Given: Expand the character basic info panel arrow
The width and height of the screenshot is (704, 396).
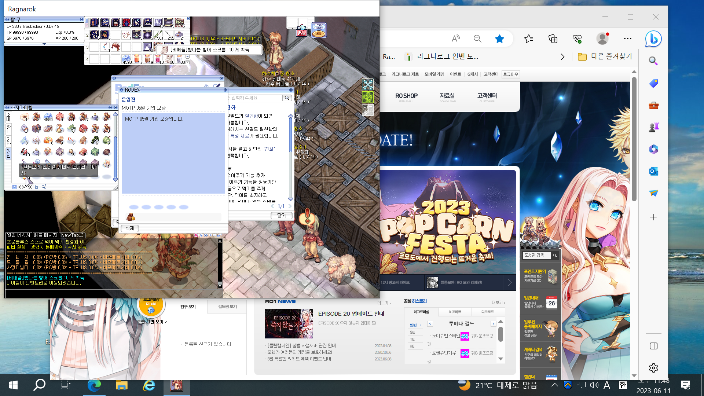Looking at the screenshot, I should pyautogui.click(x=44, y=44).
